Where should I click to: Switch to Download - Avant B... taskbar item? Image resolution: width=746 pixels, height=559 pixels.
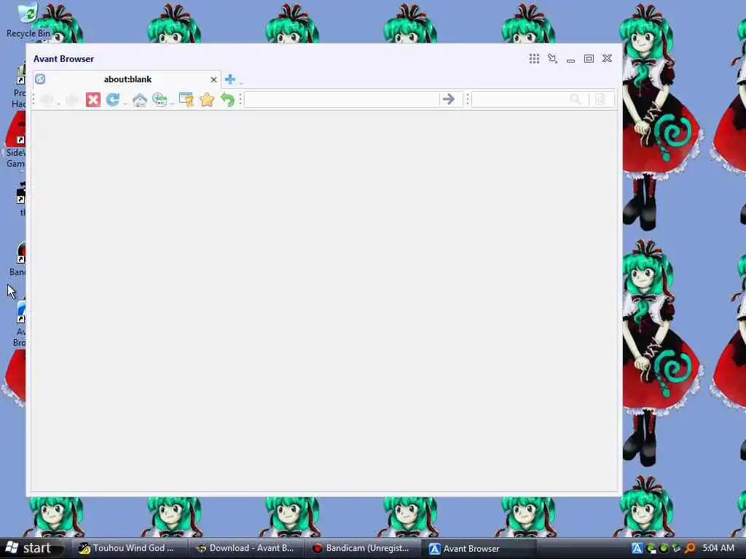(246, 548)
